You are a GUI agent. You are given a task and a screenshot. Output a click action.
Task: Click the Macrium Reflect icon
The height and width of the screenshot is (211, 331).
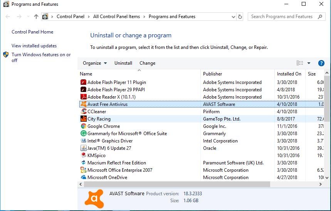(83, 163)
